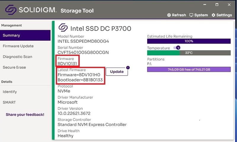This screenshot has height=142, width=237.
Task: Open the Firmware Update page
Action: point(18,46)
